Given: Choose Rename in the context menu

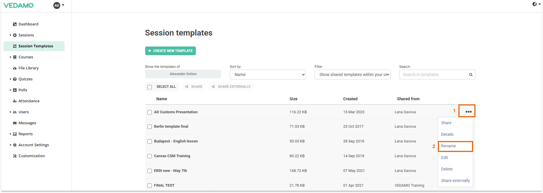Looking at the screenshot, I should point(449,146).
